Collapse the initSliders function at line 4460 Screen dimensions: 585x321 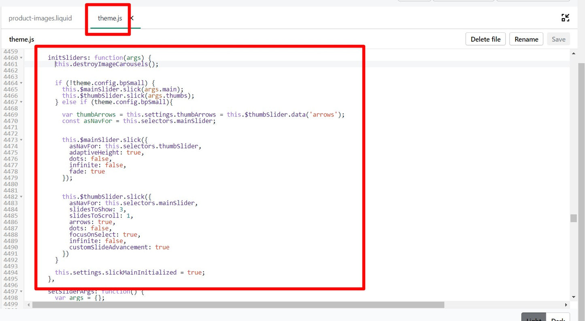pos(21,58)
